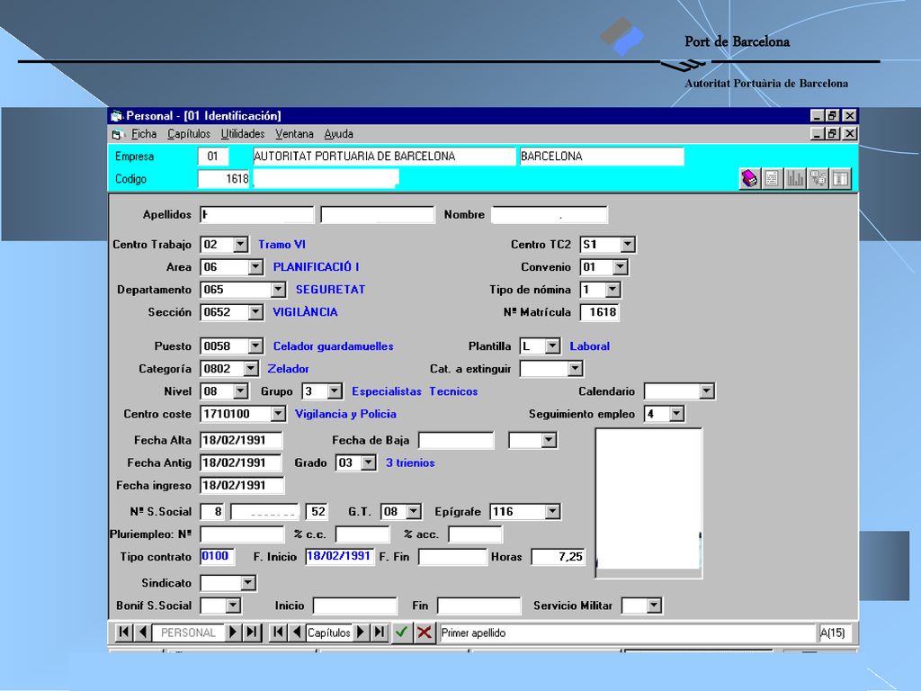Expand the Epígrafe dropdown showing 116
921x691 pixels.
click(x=552, y=512)
